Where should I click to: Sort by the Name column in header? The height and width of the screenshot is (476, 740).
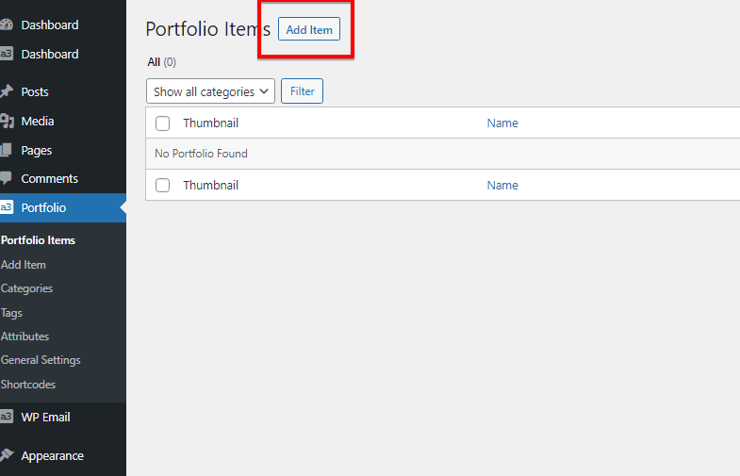pyautogui.click(x=502, y=123)
